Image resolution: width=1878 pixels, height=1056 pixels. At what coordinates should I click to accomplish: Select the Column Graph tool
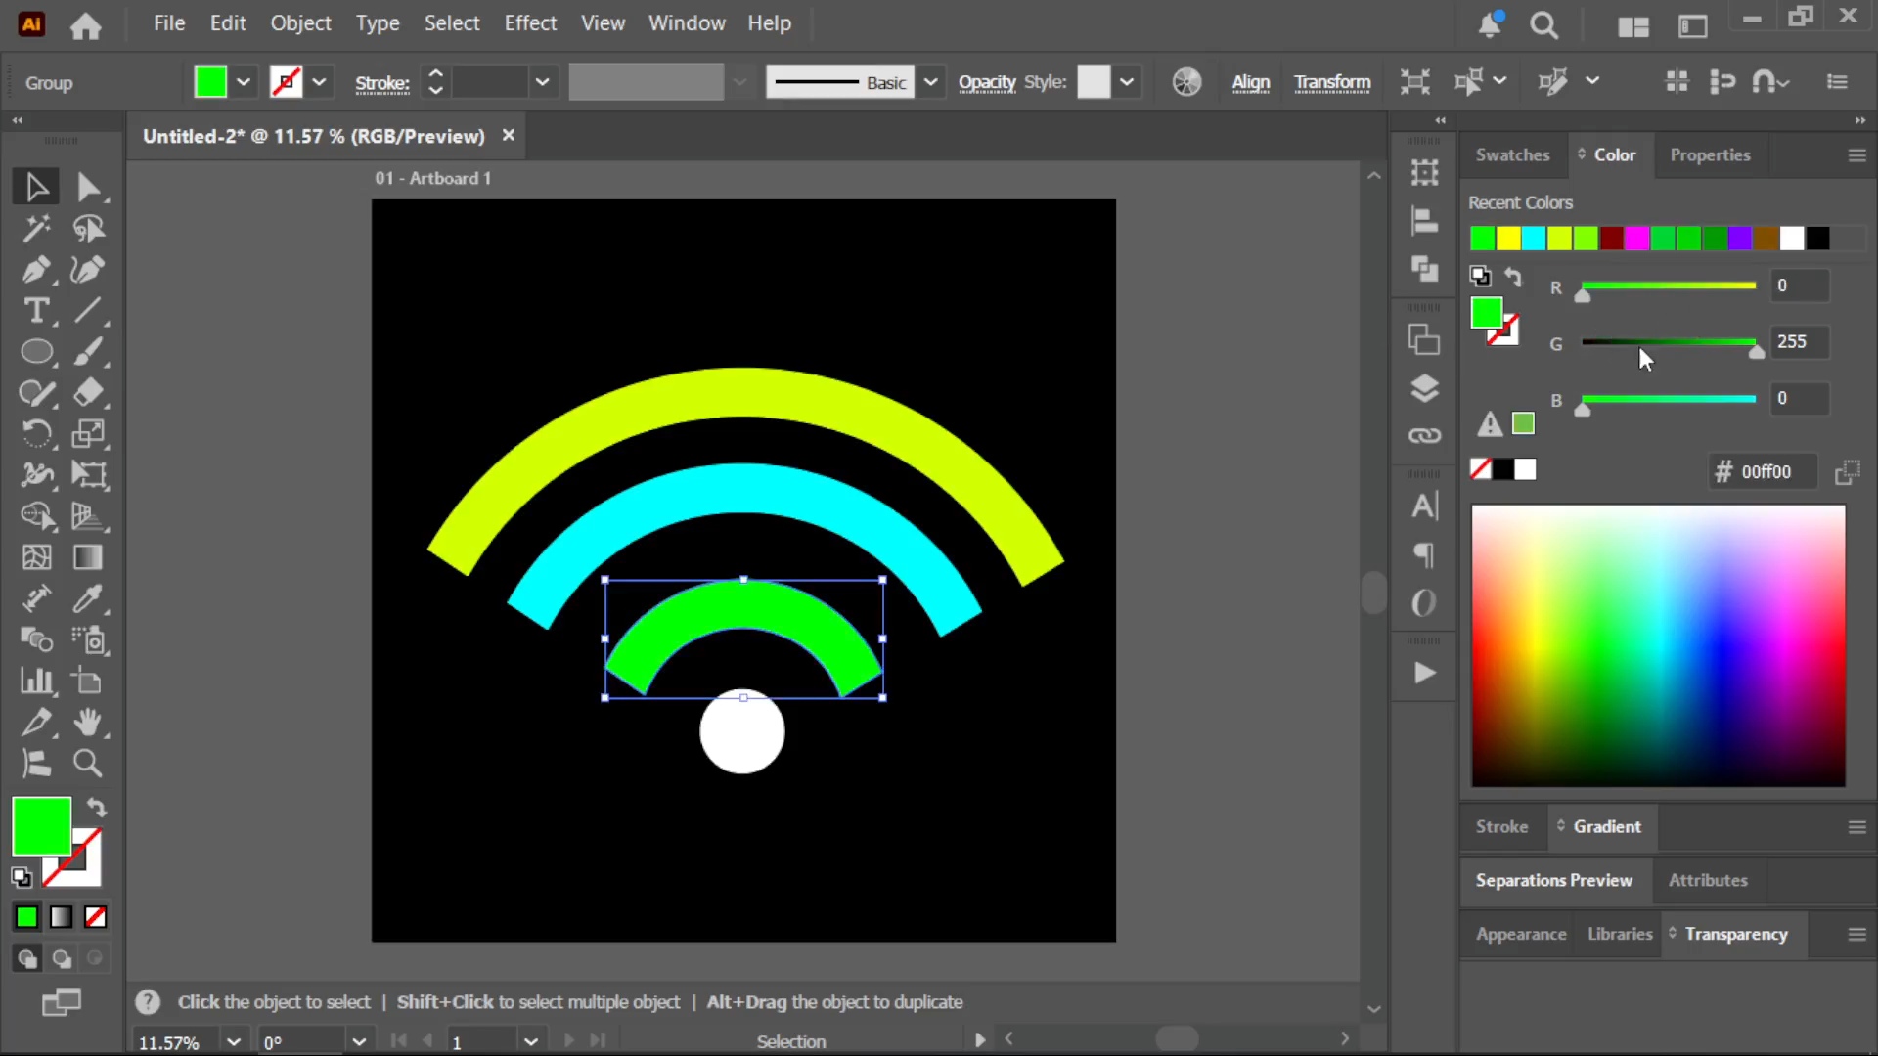36,681
